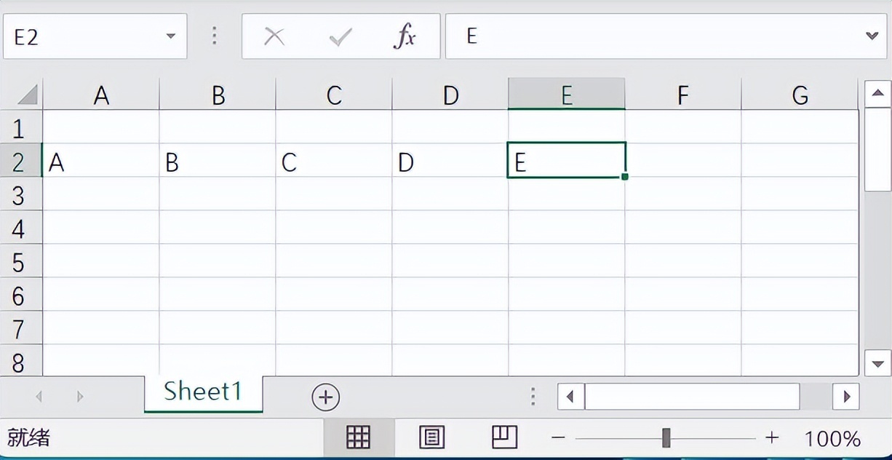Expand the formula bar
This screenshot has width=892, height=460.
tap(872, 36)
